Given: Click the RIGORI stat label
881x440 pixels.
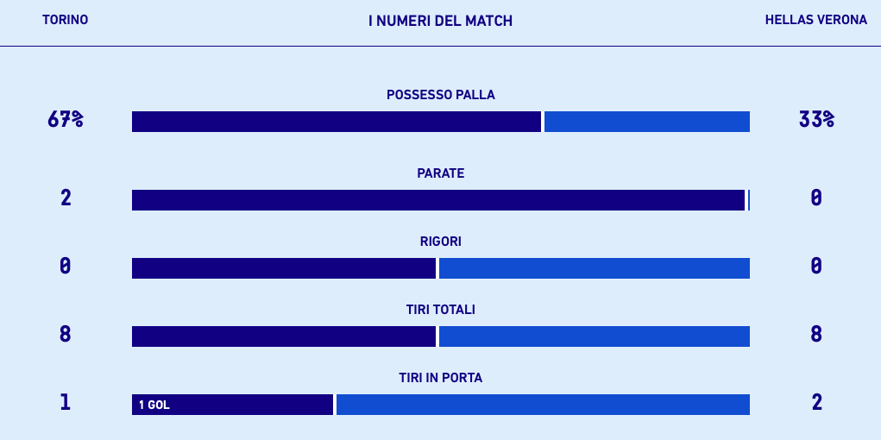Looking at the screenshot, I should coord(440,242).
